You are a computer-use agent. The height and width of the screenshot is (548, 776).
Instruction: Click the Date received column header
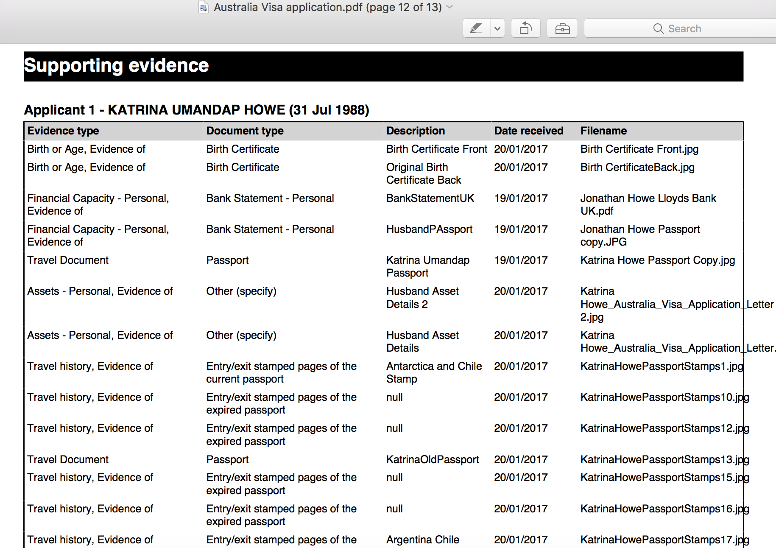click(529, 131)
